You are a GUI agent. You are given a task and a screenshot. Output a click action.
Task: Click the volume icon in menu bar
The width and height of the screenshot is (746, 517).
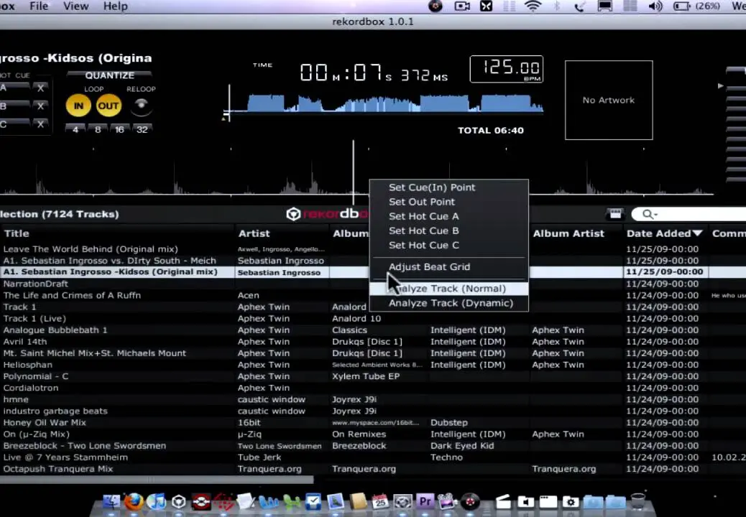click(655, 6)
